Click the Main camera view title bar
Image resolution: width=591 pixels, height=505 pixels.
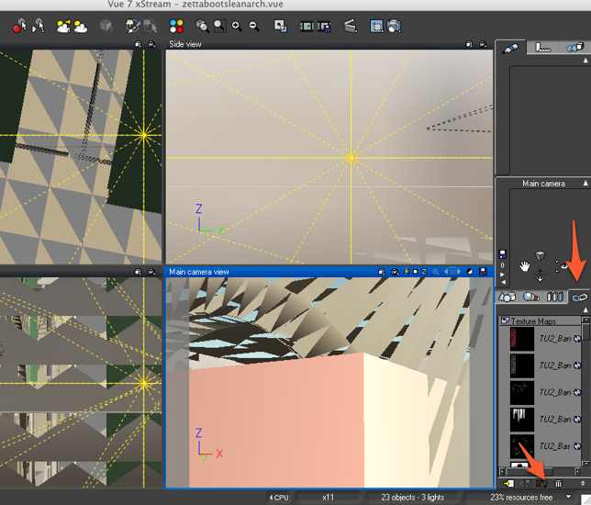[275, 272]
